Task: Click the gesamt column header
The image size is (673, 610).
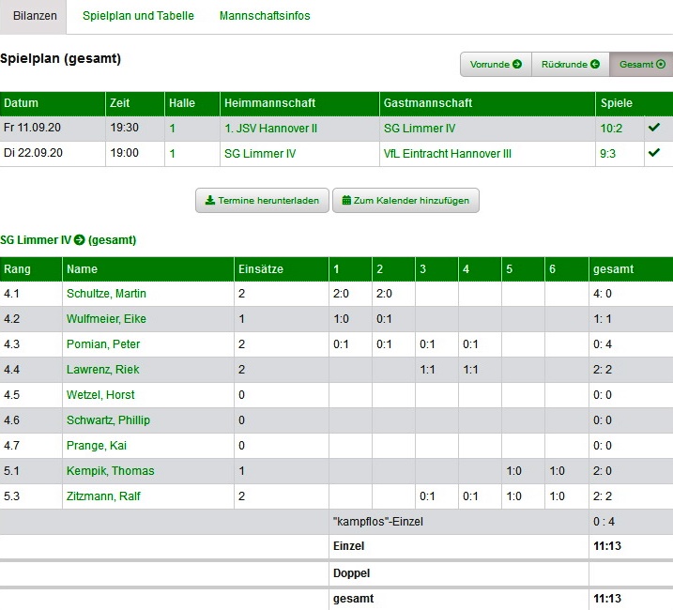Action: [x=631, y=269]
